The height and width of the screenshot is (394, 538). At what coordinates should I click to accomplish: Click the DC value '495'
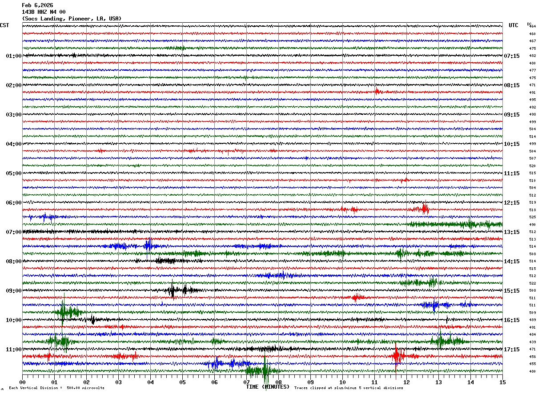tap(532, 100)
